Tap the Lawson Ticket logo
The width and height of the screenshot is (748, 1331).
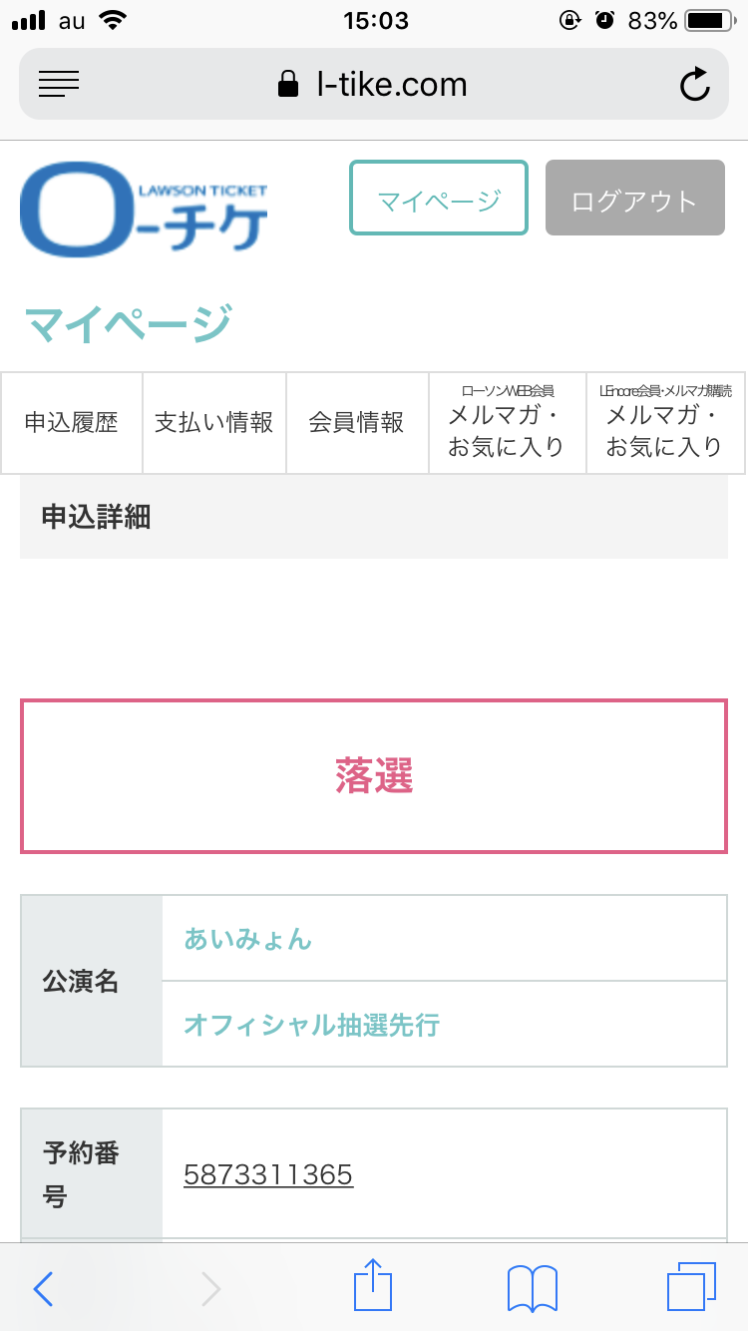(145, 208)
